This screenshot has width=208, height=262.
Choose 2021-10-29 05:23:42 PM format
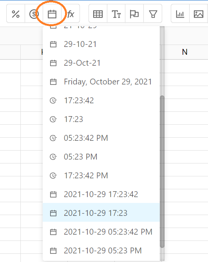point(101,232)
